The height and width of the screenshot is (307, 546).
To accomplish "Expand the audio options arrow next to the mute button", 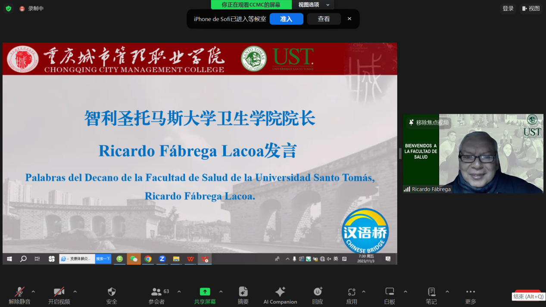I will (34, 291).
